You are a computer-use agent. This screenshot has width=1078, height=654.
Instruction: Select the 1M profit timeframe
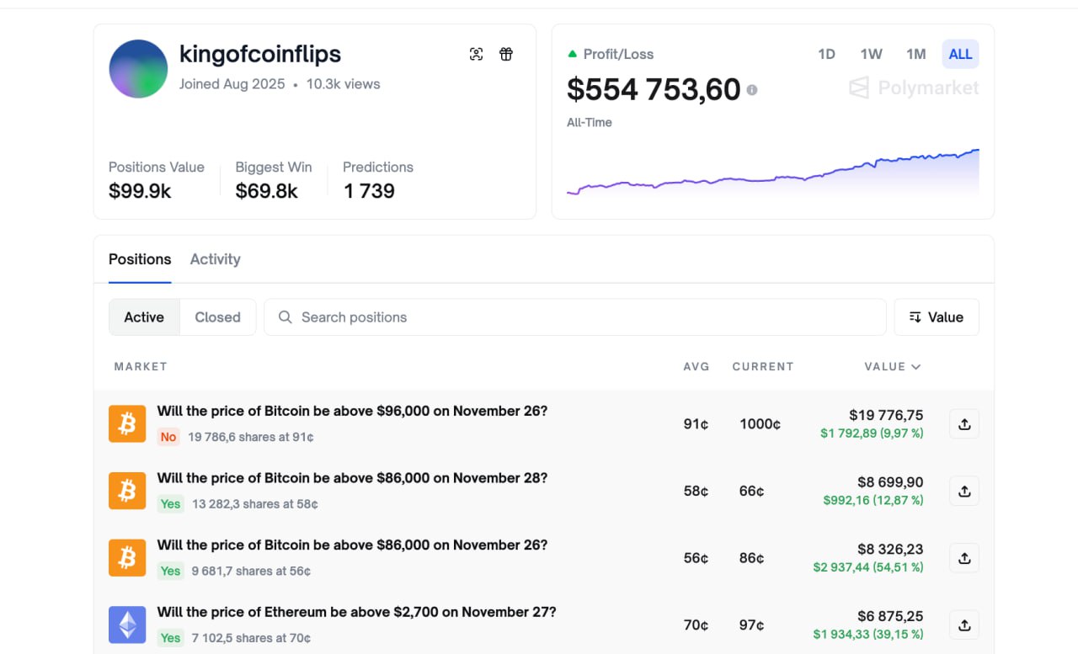pos(915,54)
